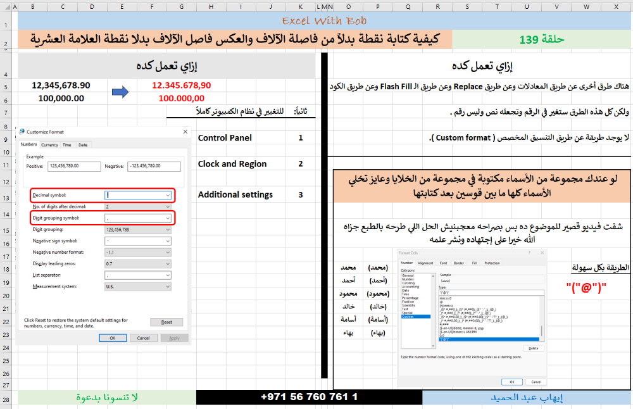Switch to the Numbers tab
The height and width of the screenshot is (409, 633).
28,144
